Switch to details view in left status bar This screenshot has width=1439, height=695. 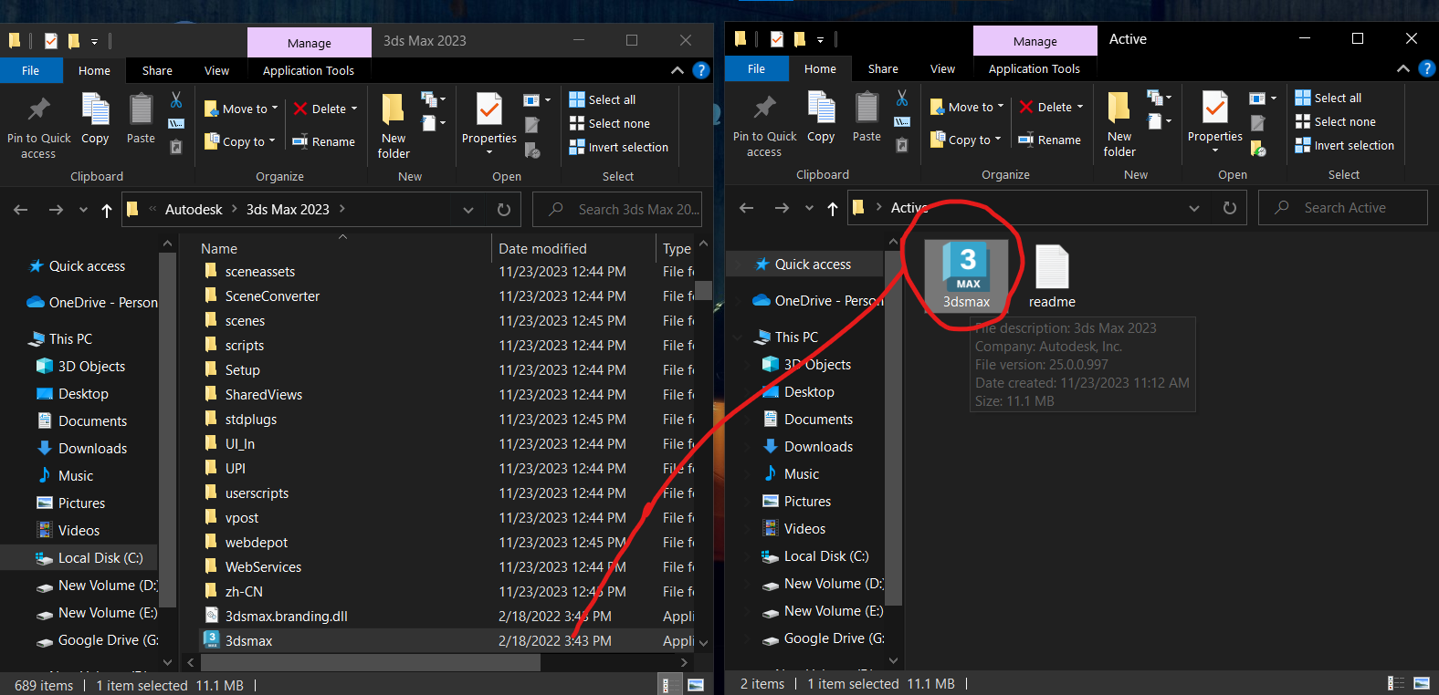pyautogui.click(x=666, y=685)
